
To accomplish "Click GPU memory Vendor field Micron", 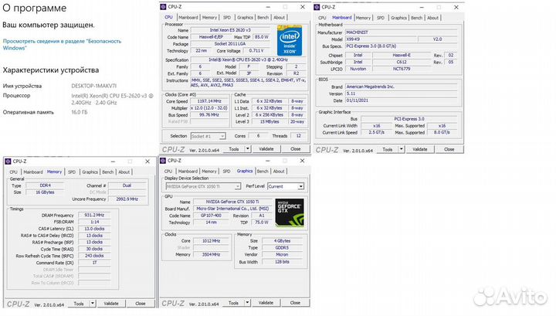I will [x=283, y=255].
